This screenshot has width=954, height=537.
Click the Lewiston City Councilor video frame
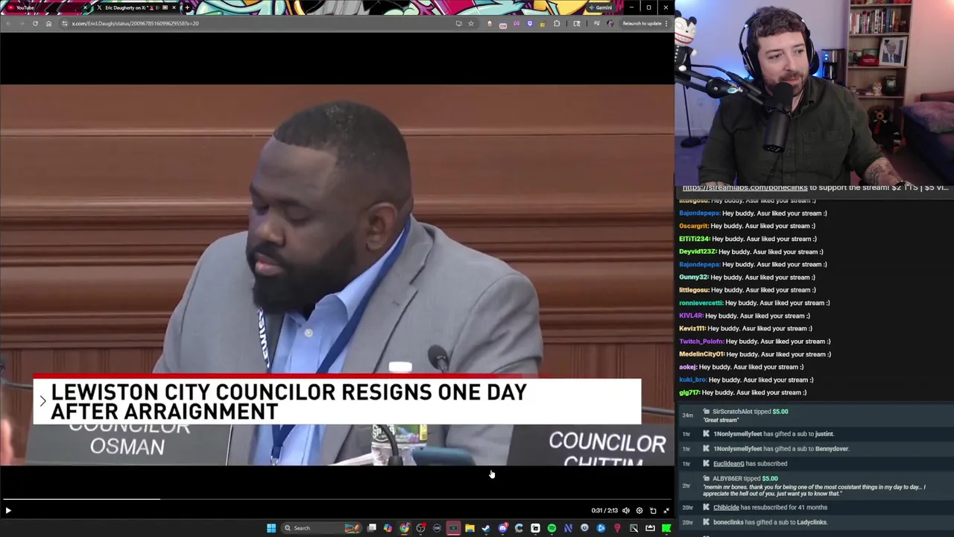[337, 274]
